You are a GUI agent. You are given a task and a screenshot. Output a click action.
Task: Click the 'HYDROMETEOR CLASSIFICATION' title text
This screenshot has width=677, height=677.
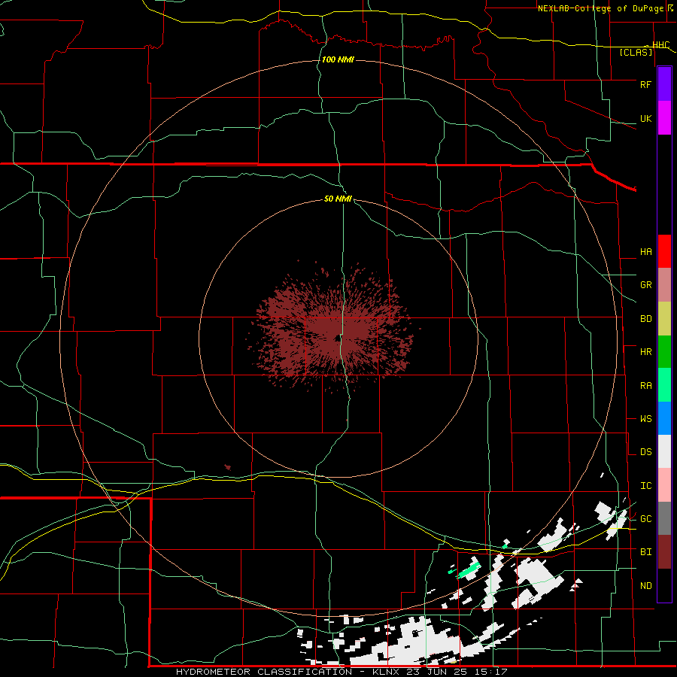[x=264, y=672]
